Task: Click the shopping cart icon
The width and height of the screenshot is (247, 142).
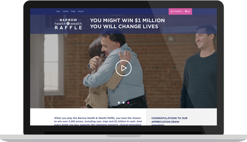Action: pyautogui.click(x=186, y=11)
